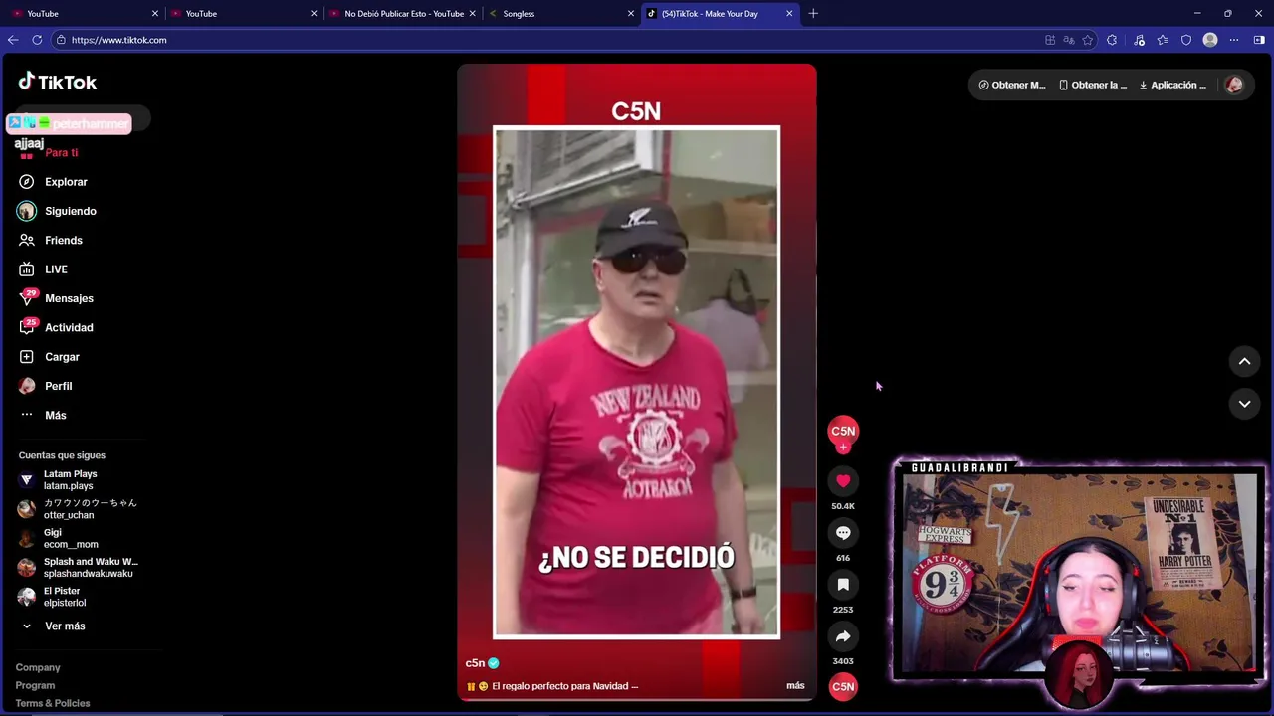
Task: Open Actividad notifications
Action: click(x=69, y=327)
